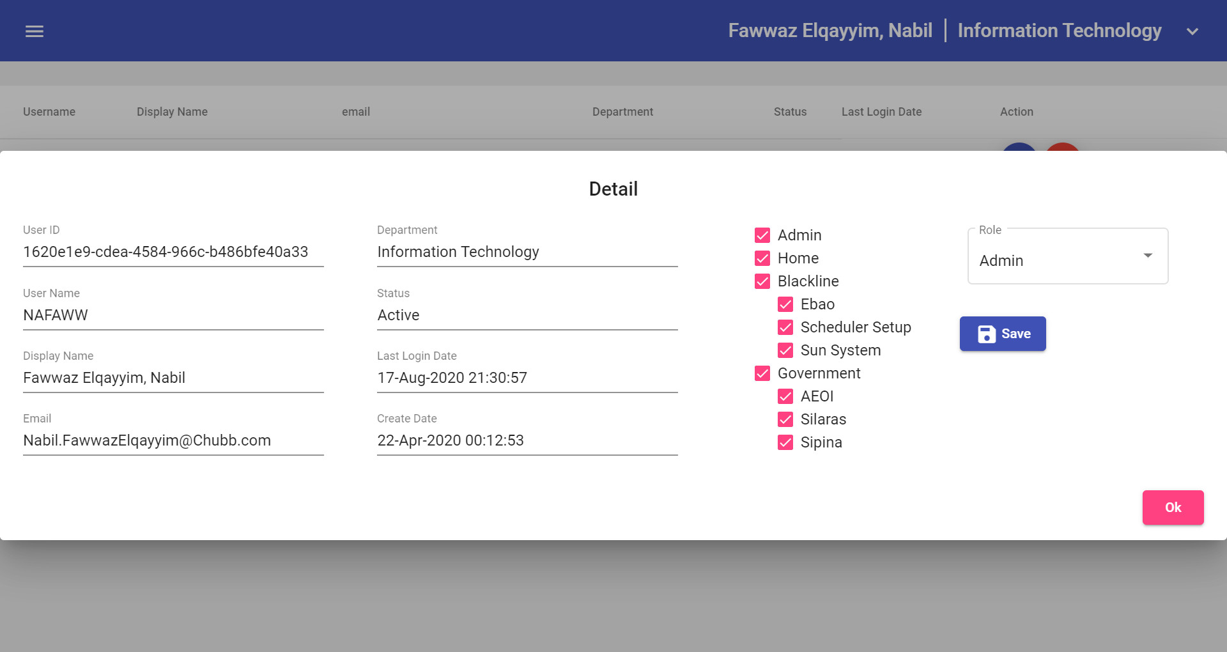Open the hamburger navigation menu
The image size is (1227, 652).
tap(34, 31)
